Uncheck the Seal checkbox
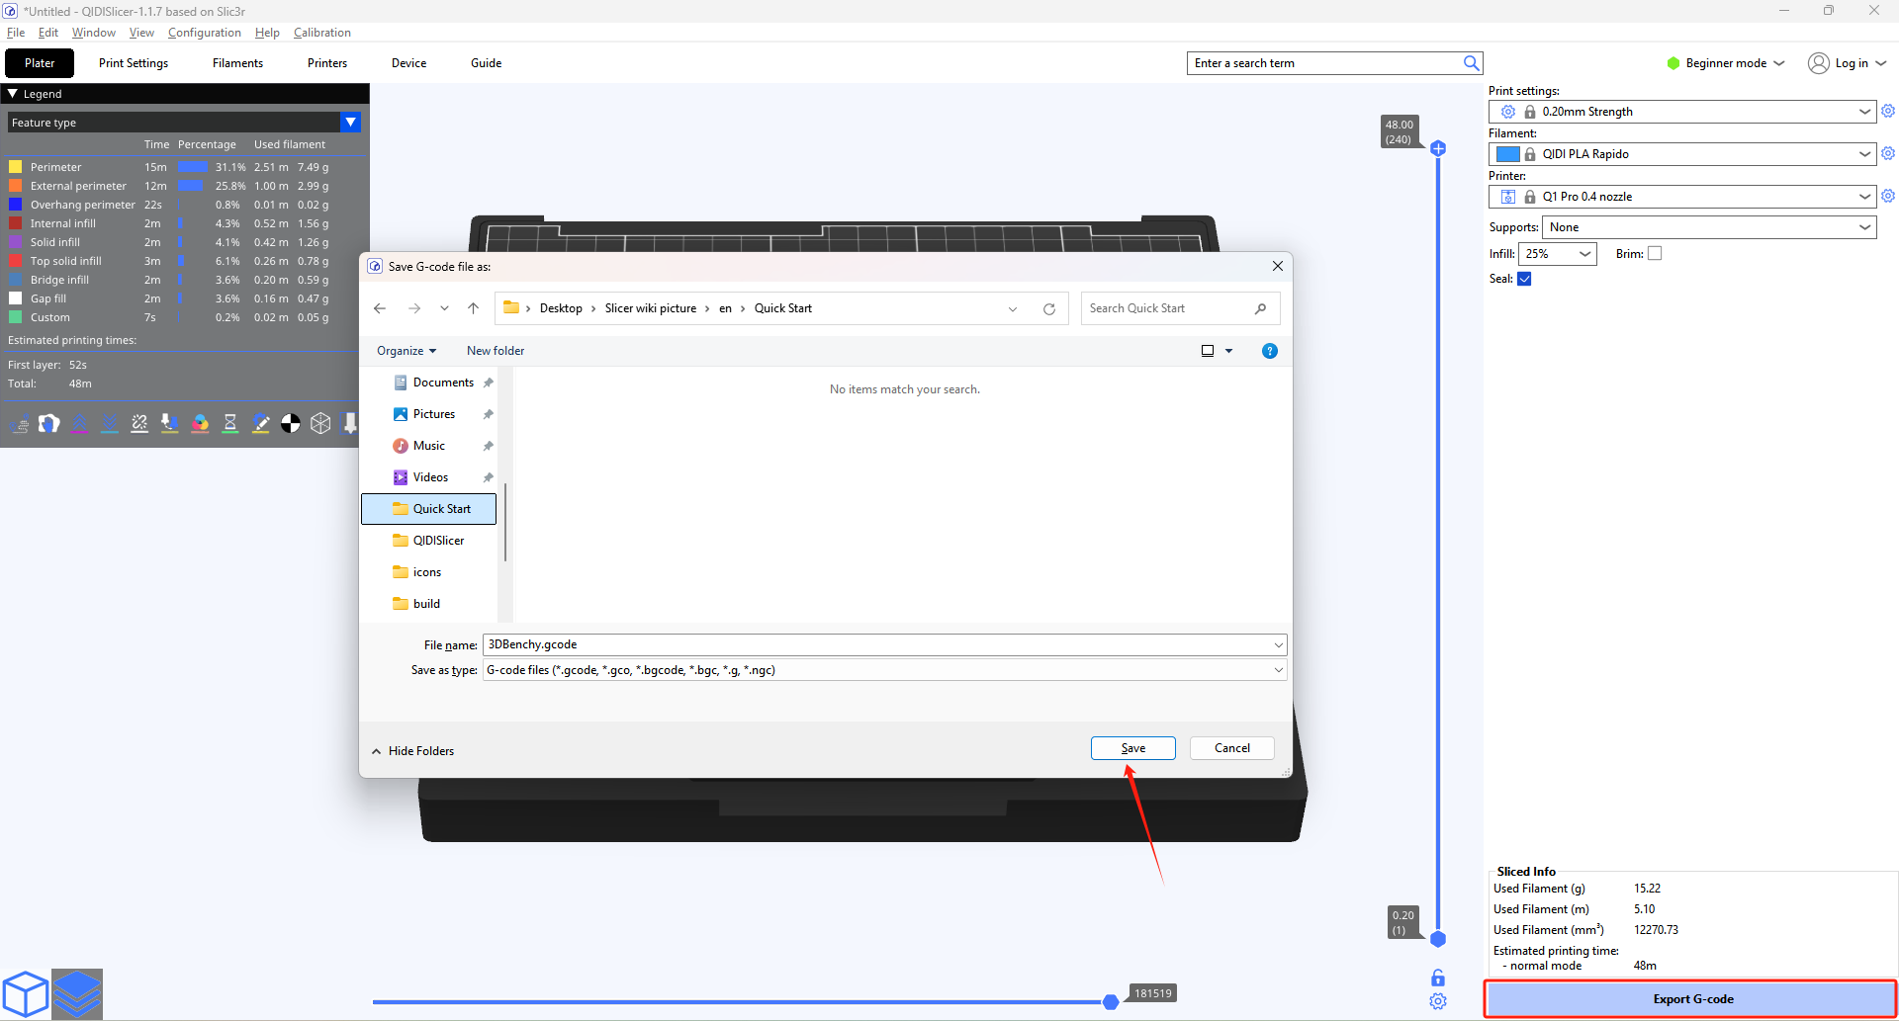The height and width of the screenshot is (1021, 1899). pos(1524,279)
